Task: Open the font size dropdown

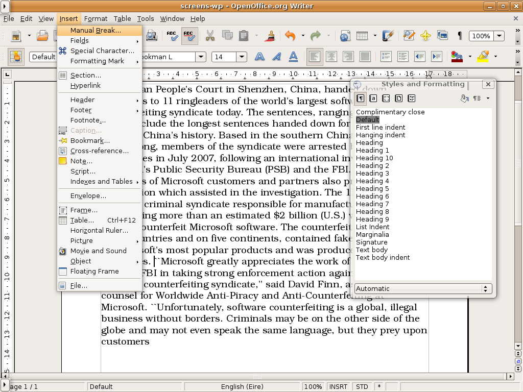Action: coord(242,57)
